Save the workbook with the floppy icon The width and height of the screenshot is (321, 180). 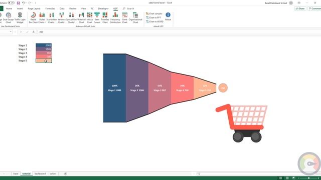[19, 3]
